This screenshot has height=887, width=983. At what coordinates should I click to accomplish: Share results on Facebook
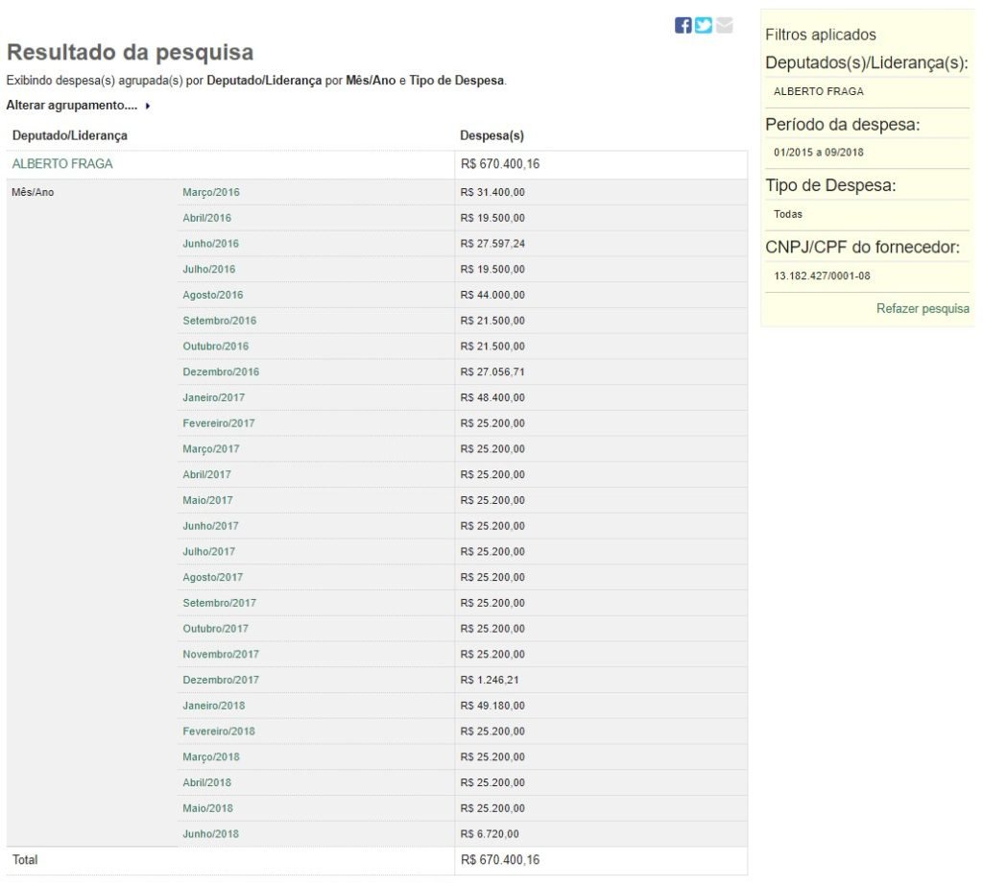coord(683,25)
